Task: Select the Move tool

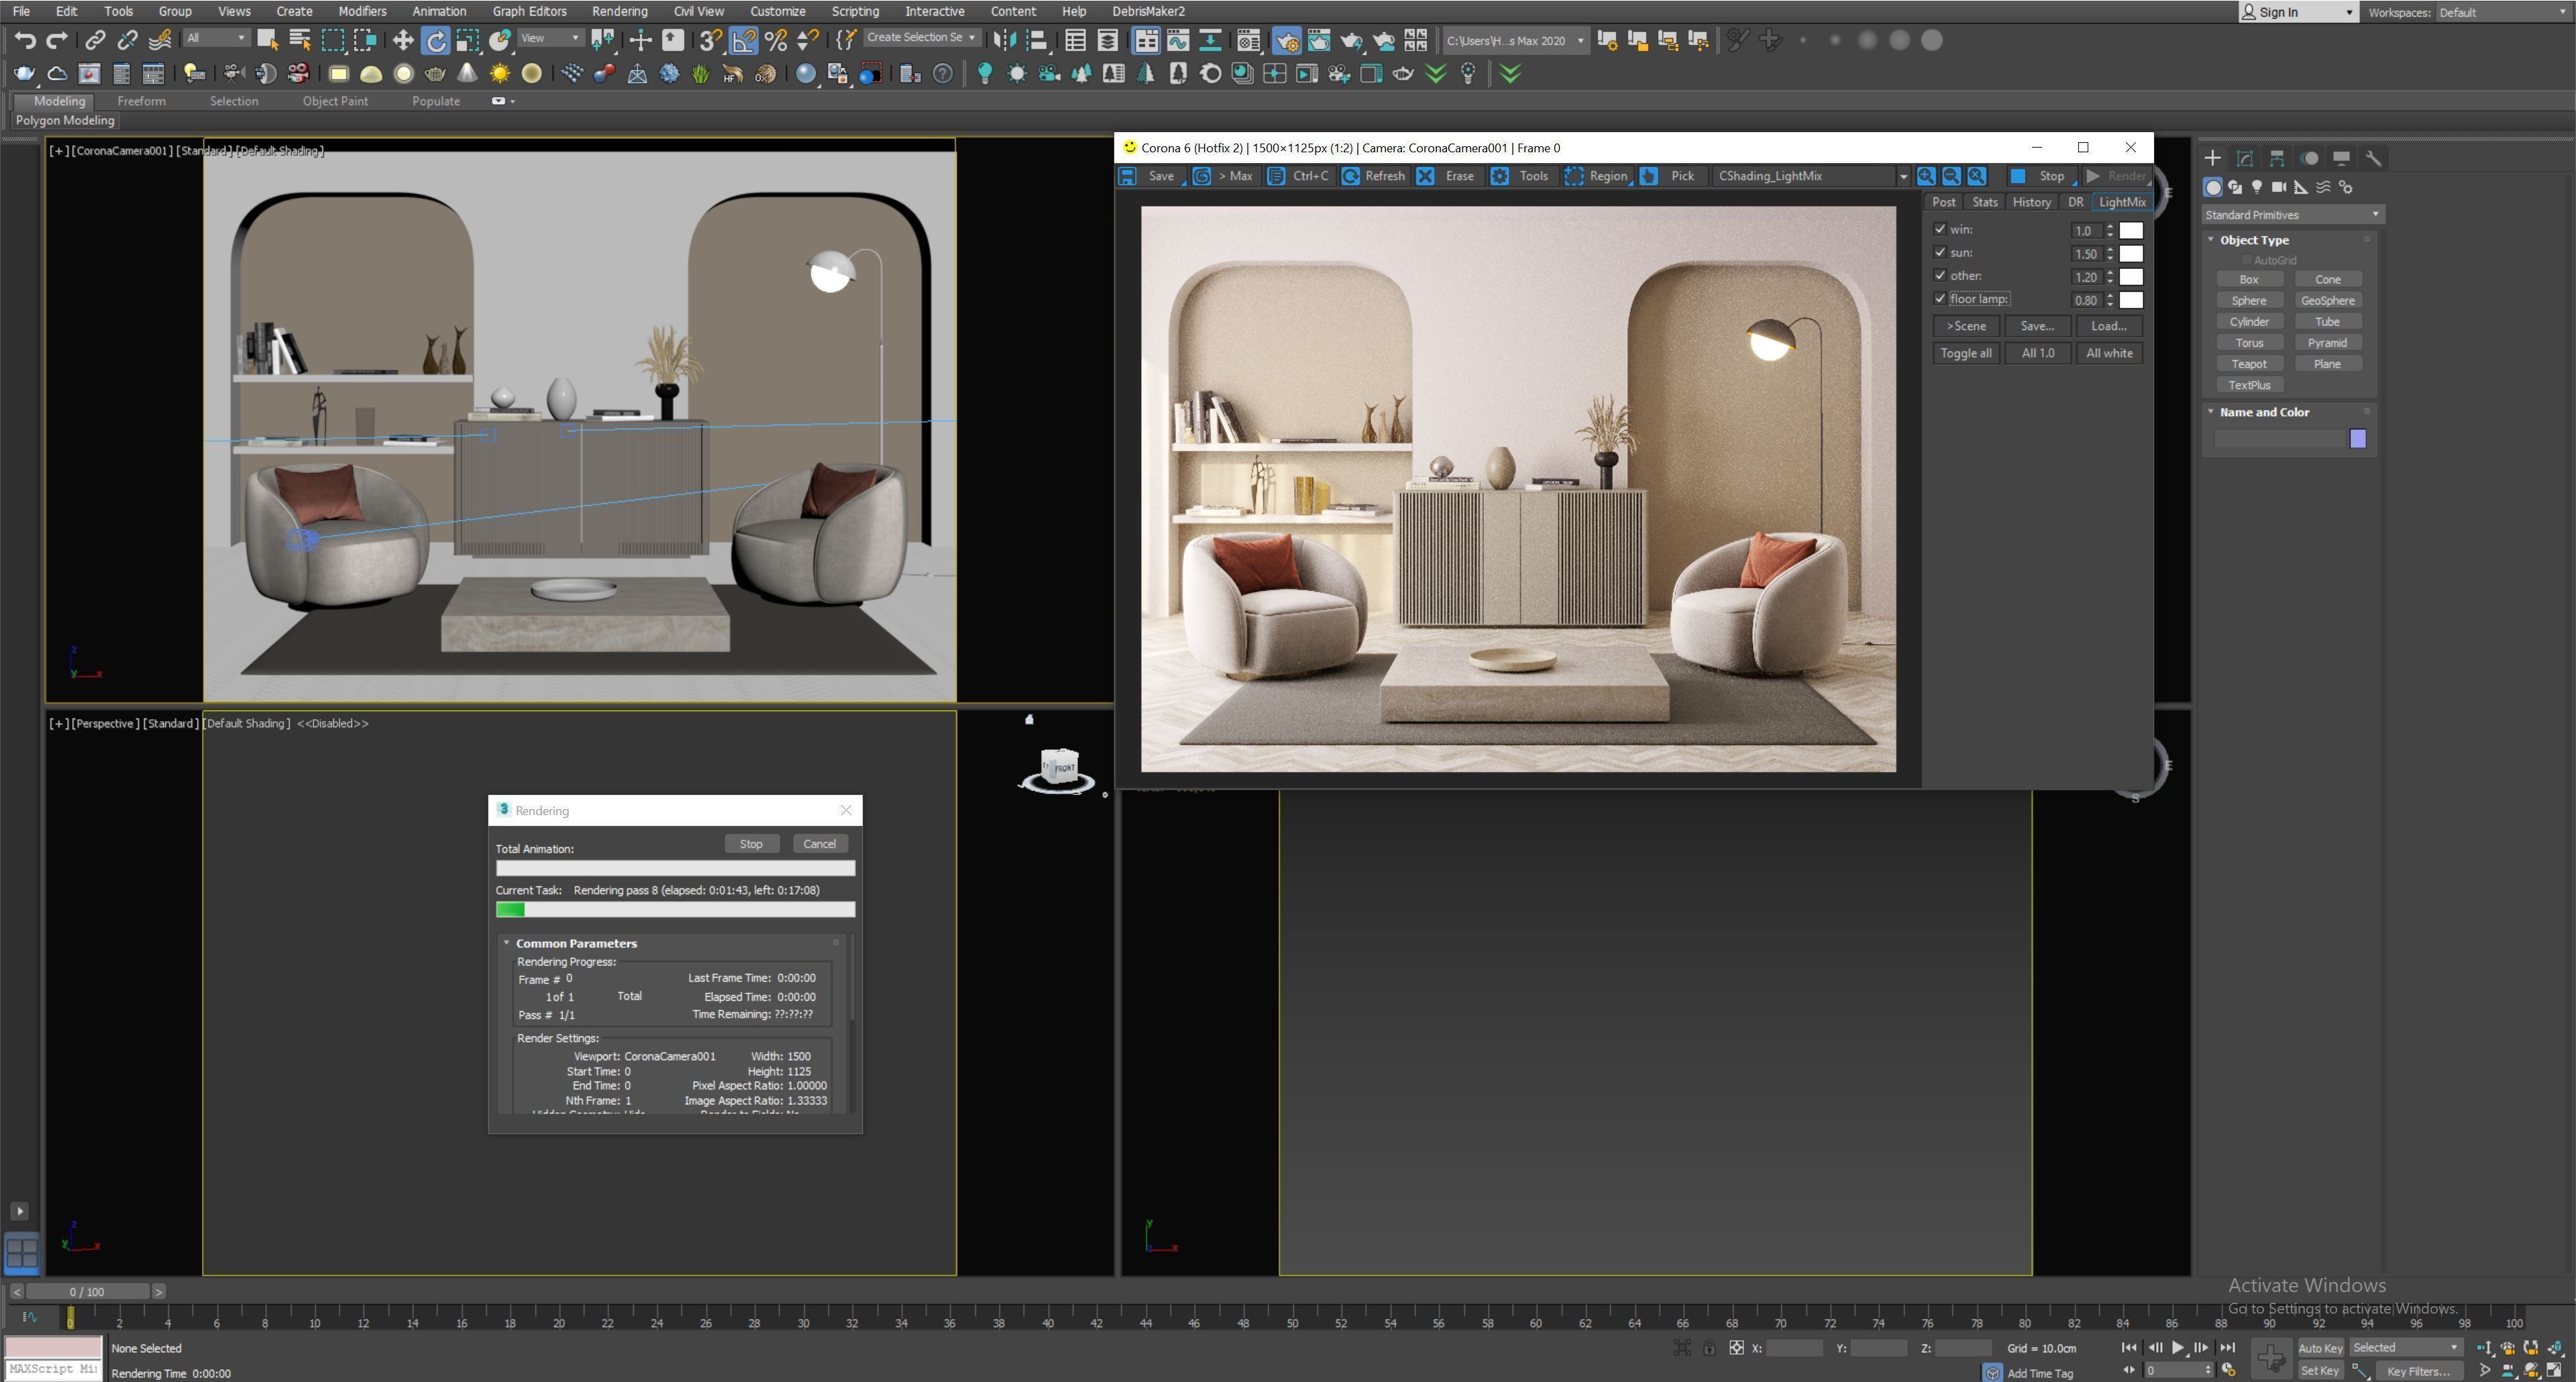Action: (402, 40)
